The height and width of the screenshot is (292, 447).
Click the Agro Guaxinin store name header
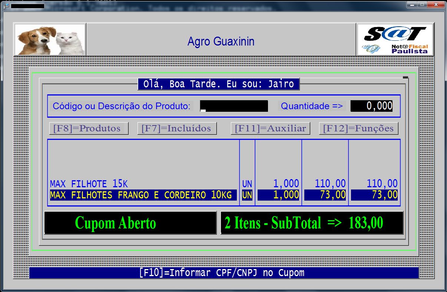click(x=221, y=41)
